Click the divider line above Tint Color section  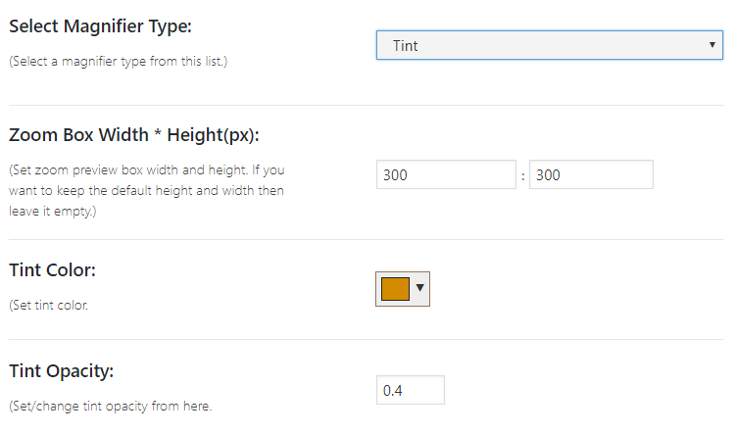tap(367, 239)
